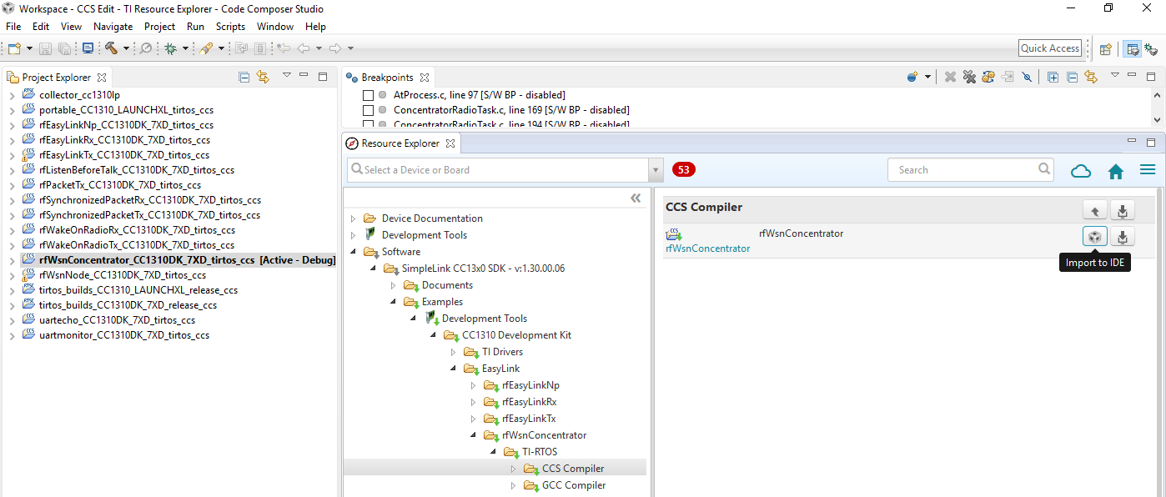Open the Scripts menu
1166x497 pixels.
point(230,27)
